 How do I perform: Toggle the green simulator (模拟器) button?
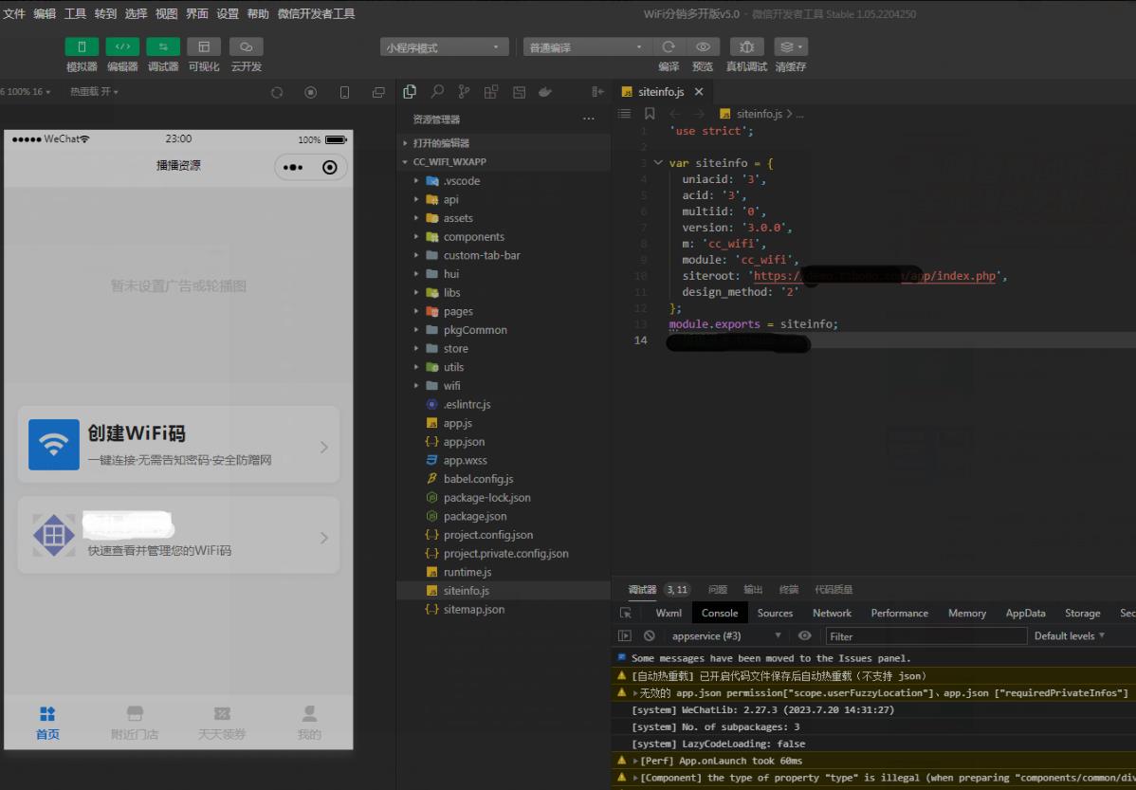point(82,46)
